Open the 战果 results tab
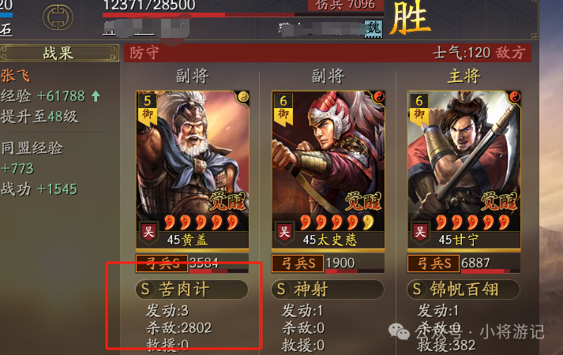The width and height of the screenshot is (563, 355). pyautogui.click(x=59, y=53)
